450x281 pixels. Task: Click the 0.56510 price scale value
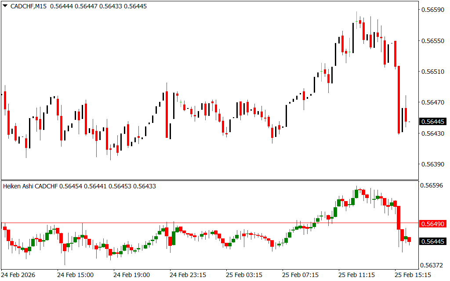point(433,71)
